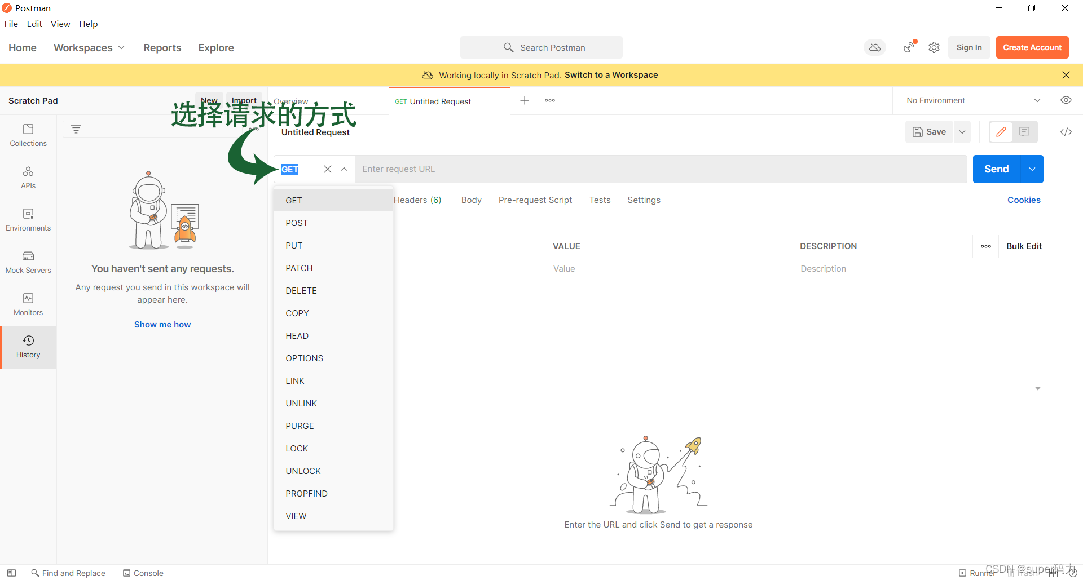Open the History sidebar panel
This screenshot has width=1083, height=580.
[28, 347]
